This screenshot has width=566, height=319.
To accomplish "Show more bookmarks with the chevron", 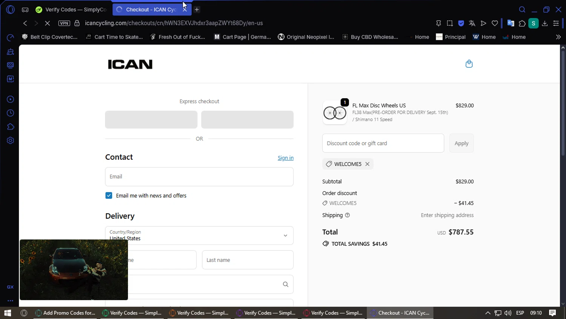I will tap(558, 37).
